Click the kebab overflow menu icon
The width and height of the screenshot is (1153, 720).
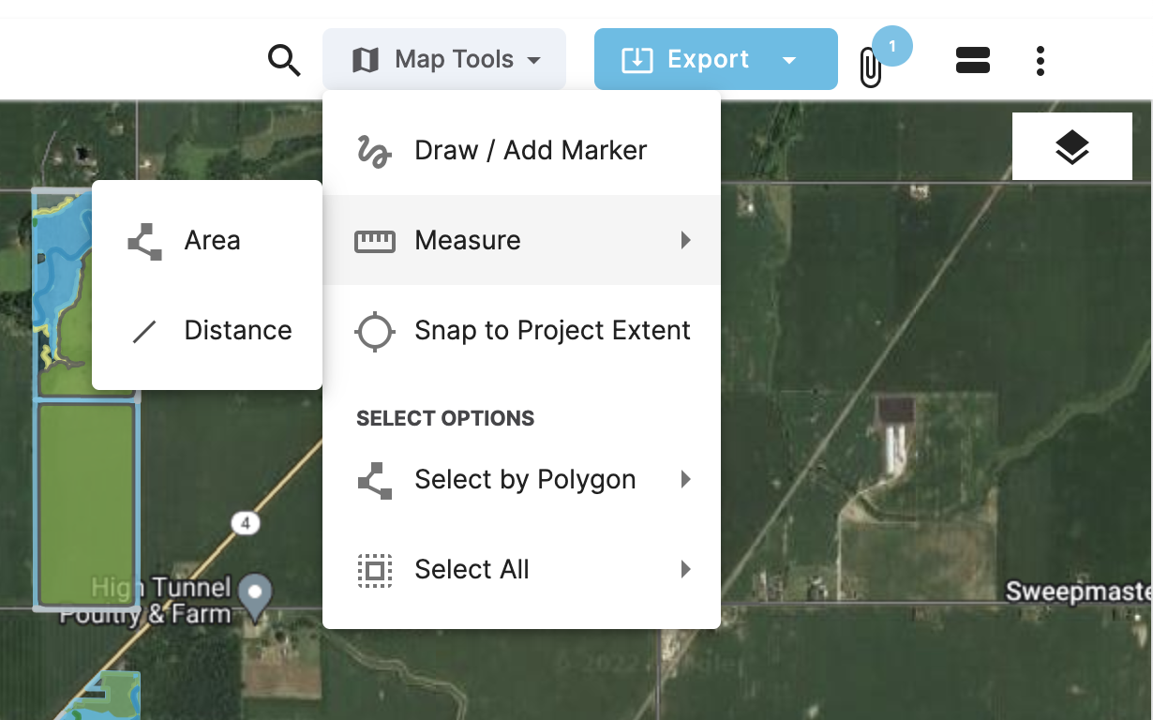click(1040, 59)
